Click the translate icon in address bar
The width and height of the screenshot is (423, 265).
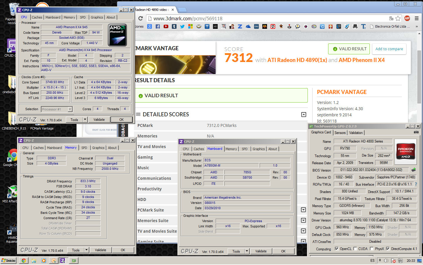(x=391, y=19)
